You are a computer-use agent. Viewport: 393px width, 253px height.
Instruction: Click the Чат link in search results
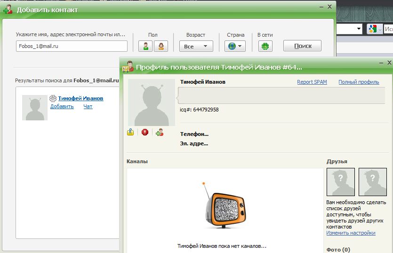pyautogui.click(x=88, y=106)
